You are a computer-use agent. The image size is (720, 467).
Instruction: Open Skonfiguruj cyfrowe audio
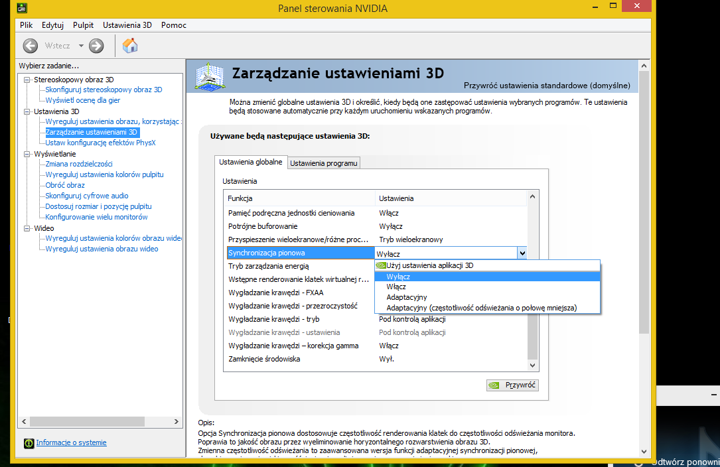[x=87, y=196]
